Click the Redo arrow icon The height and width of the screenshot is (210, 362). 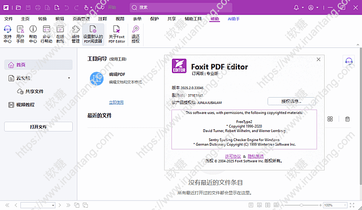click(76, 7)
